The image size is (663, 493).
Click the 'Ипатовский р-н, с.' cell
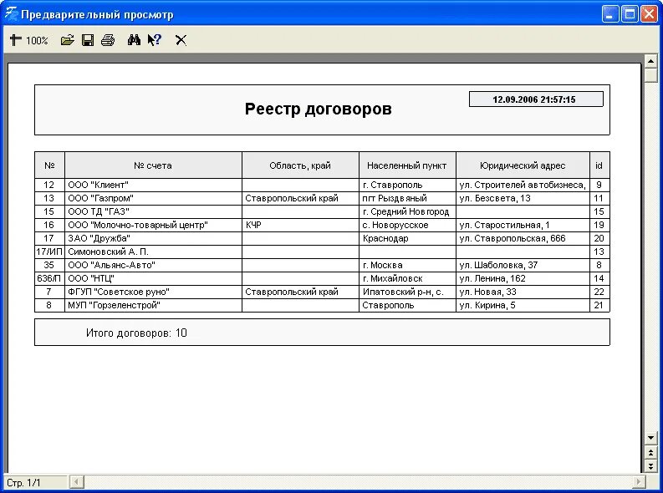(x=407, y=292)
